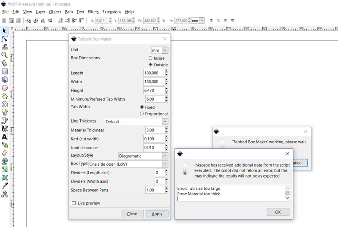Open the toolbar mm units dropdown

tap(198, 21)
